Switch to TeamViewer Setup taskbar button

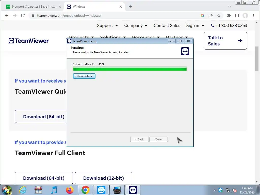[x=133, y=190]
